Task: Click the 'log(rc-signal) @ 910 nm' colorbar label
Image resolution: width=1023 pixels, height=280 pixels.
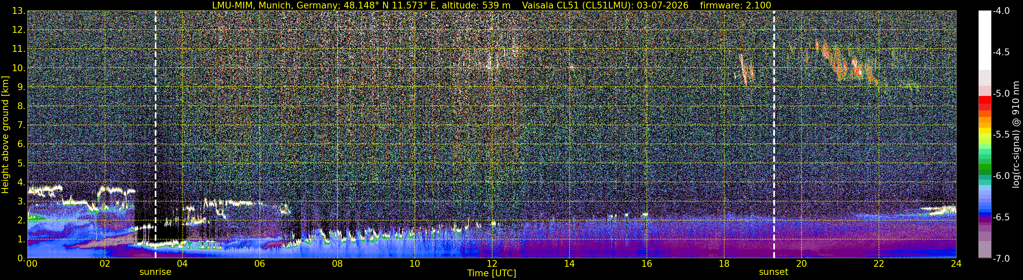Action: tap(1017, 135)
